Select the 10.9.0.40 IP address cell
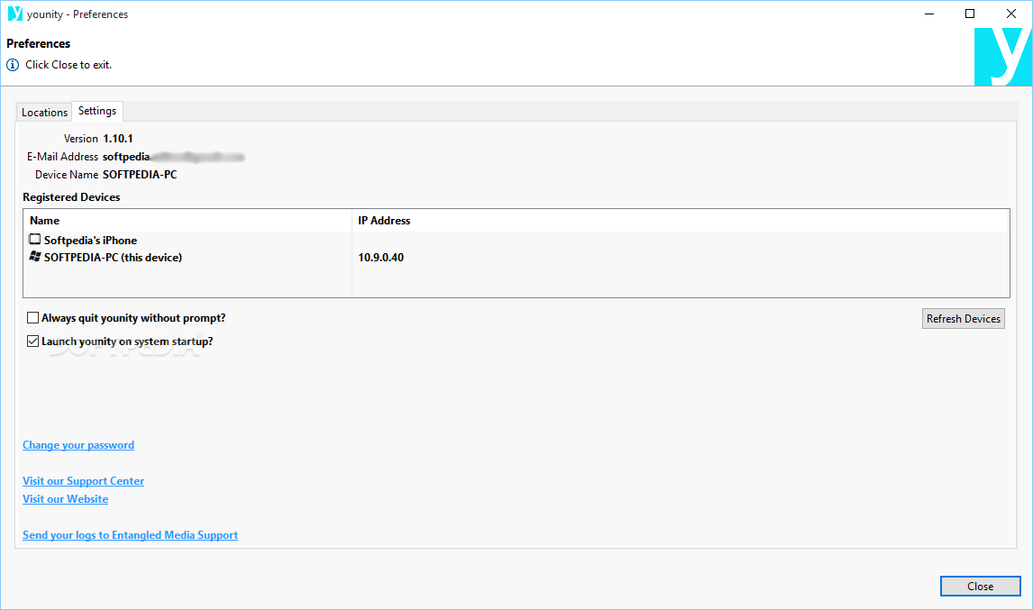Screen dimensions: 1033x610 click(x=380, y=258)
